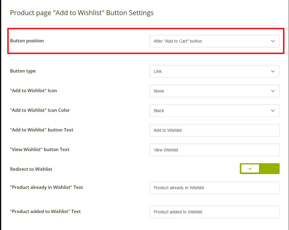Click the Product added to Wishlist text input
This screenshot has height=230, width=289.
214,212
